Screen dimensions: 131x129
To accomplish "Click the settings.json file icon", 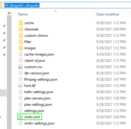I will (x=20, y=111).
